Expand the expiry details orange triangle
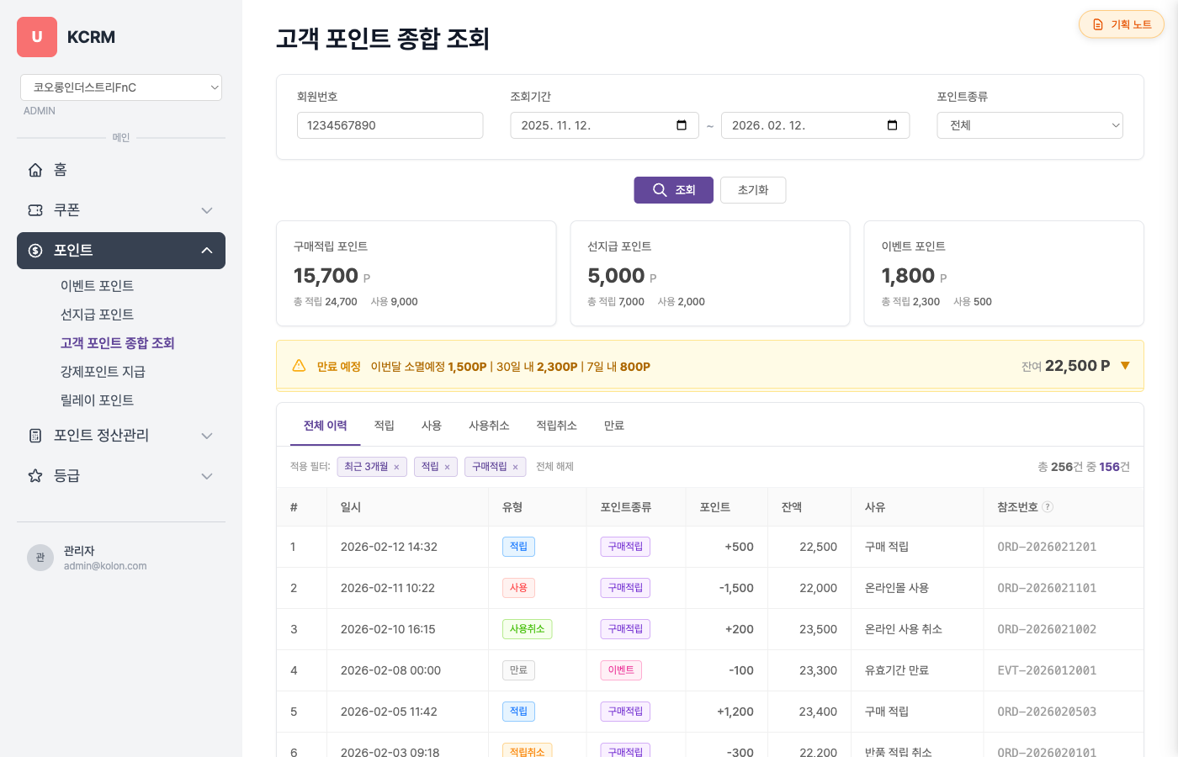Image resolution: width=1178 pixels, height=757 pixels. (1125, 366)
